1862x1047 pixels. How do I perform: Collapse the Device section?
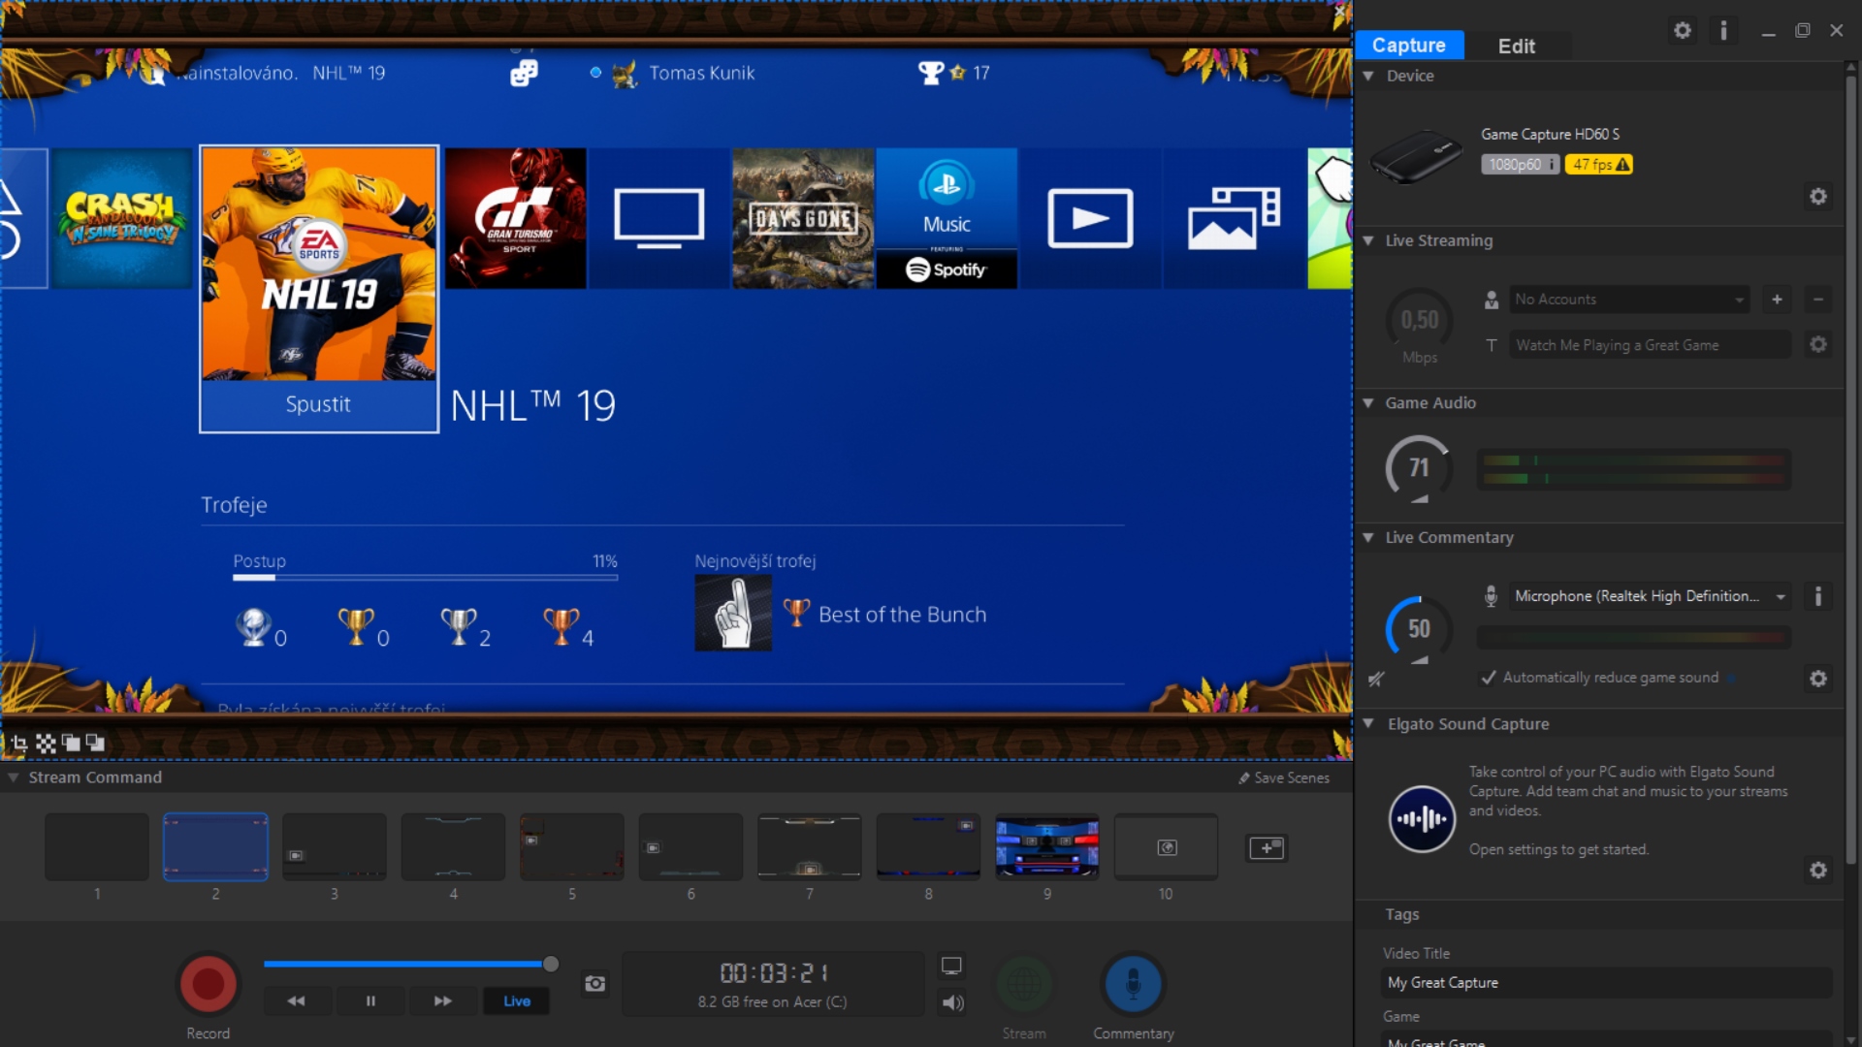pos(1368,76)
